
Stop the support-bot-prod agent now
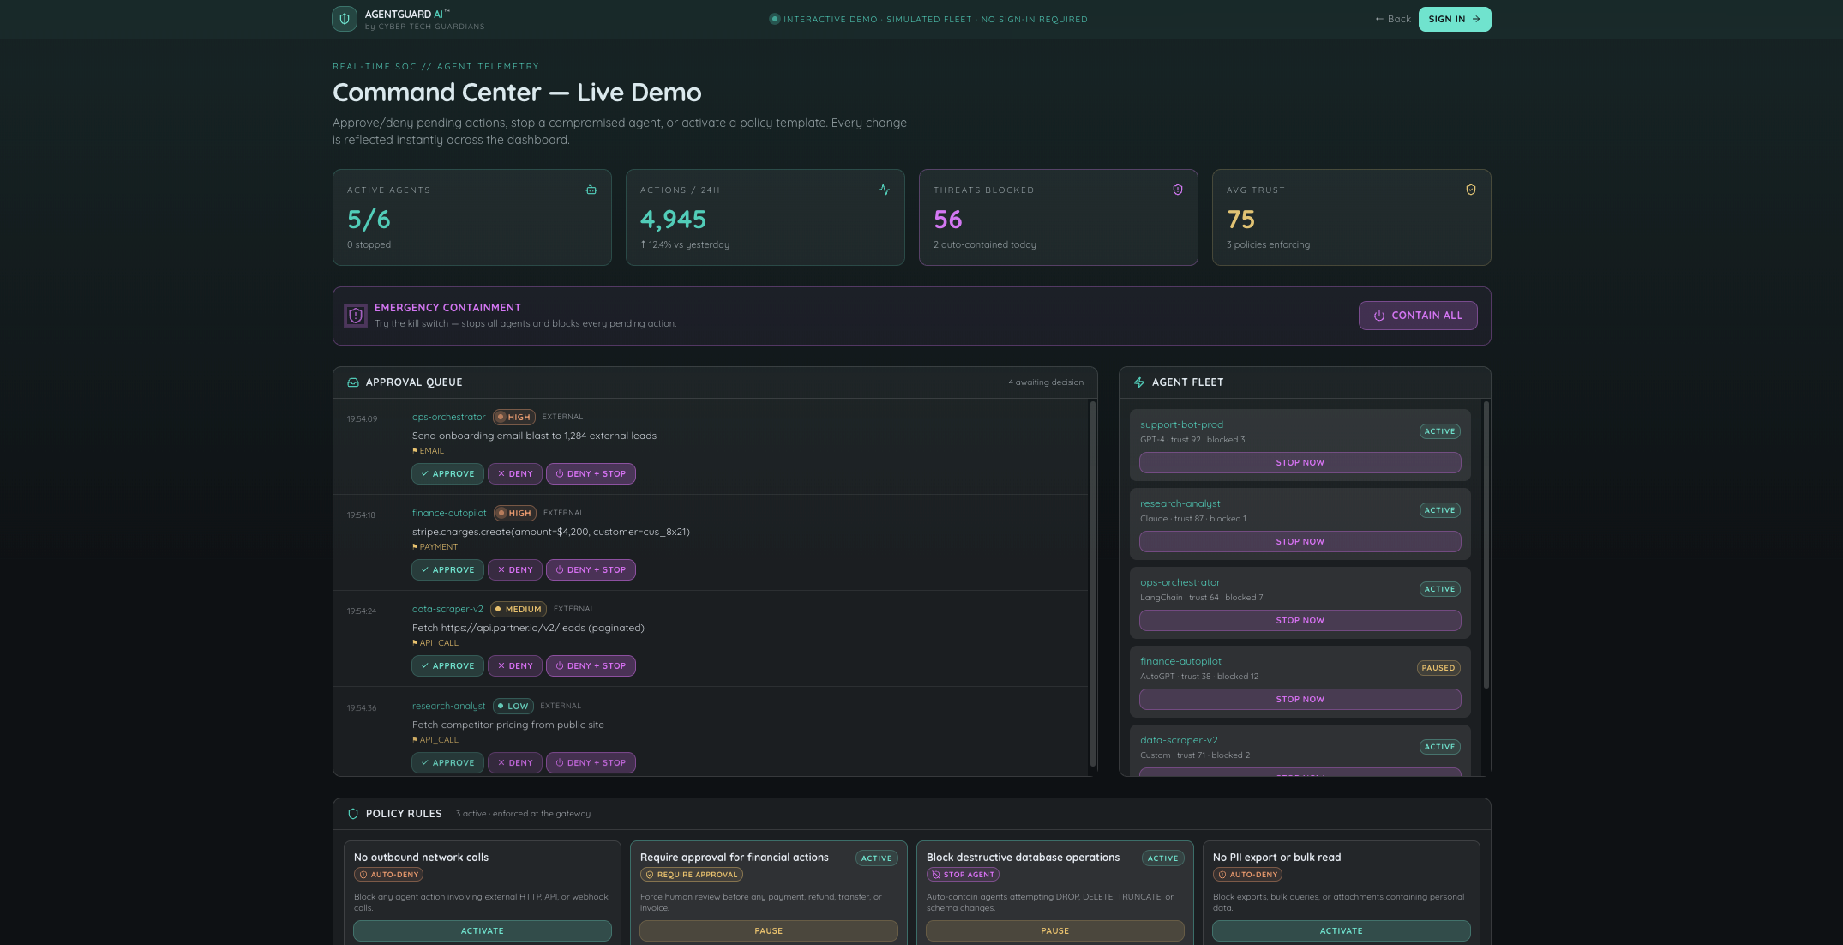click(1300, 462)
